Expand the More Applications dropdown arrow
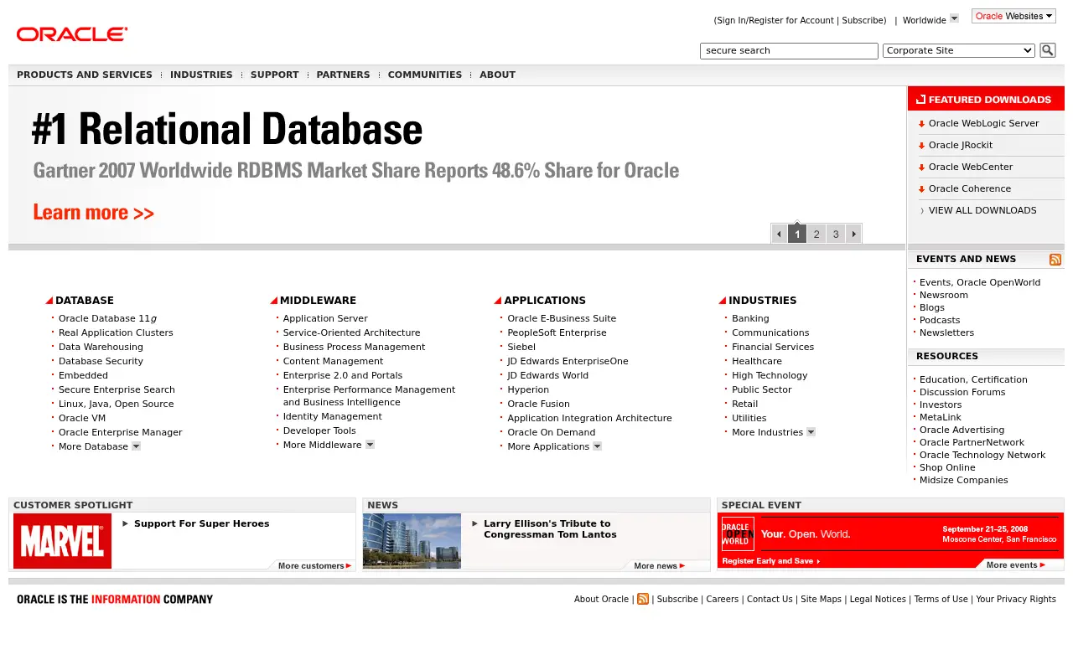The image size is (1073, 670). [597, 446]
